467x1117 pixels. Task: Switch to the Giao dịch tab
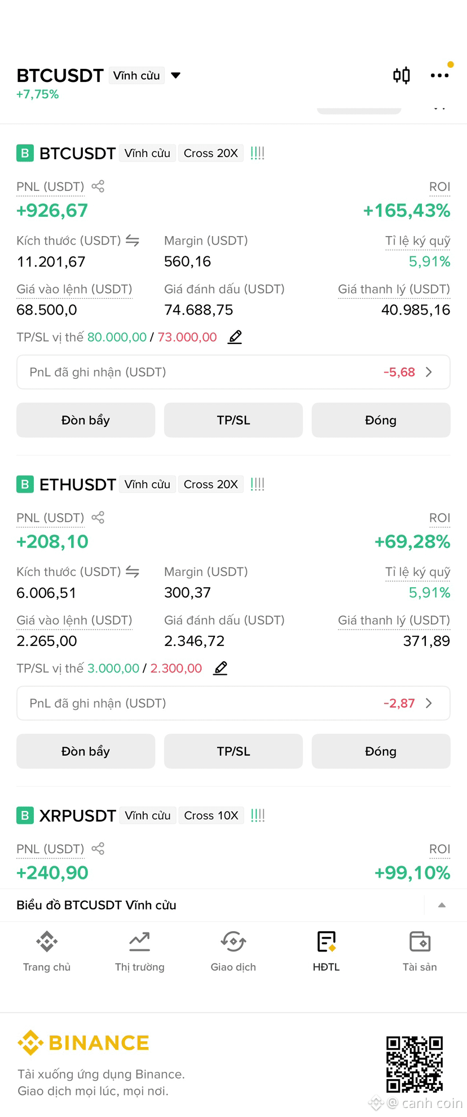coord(233,951)
